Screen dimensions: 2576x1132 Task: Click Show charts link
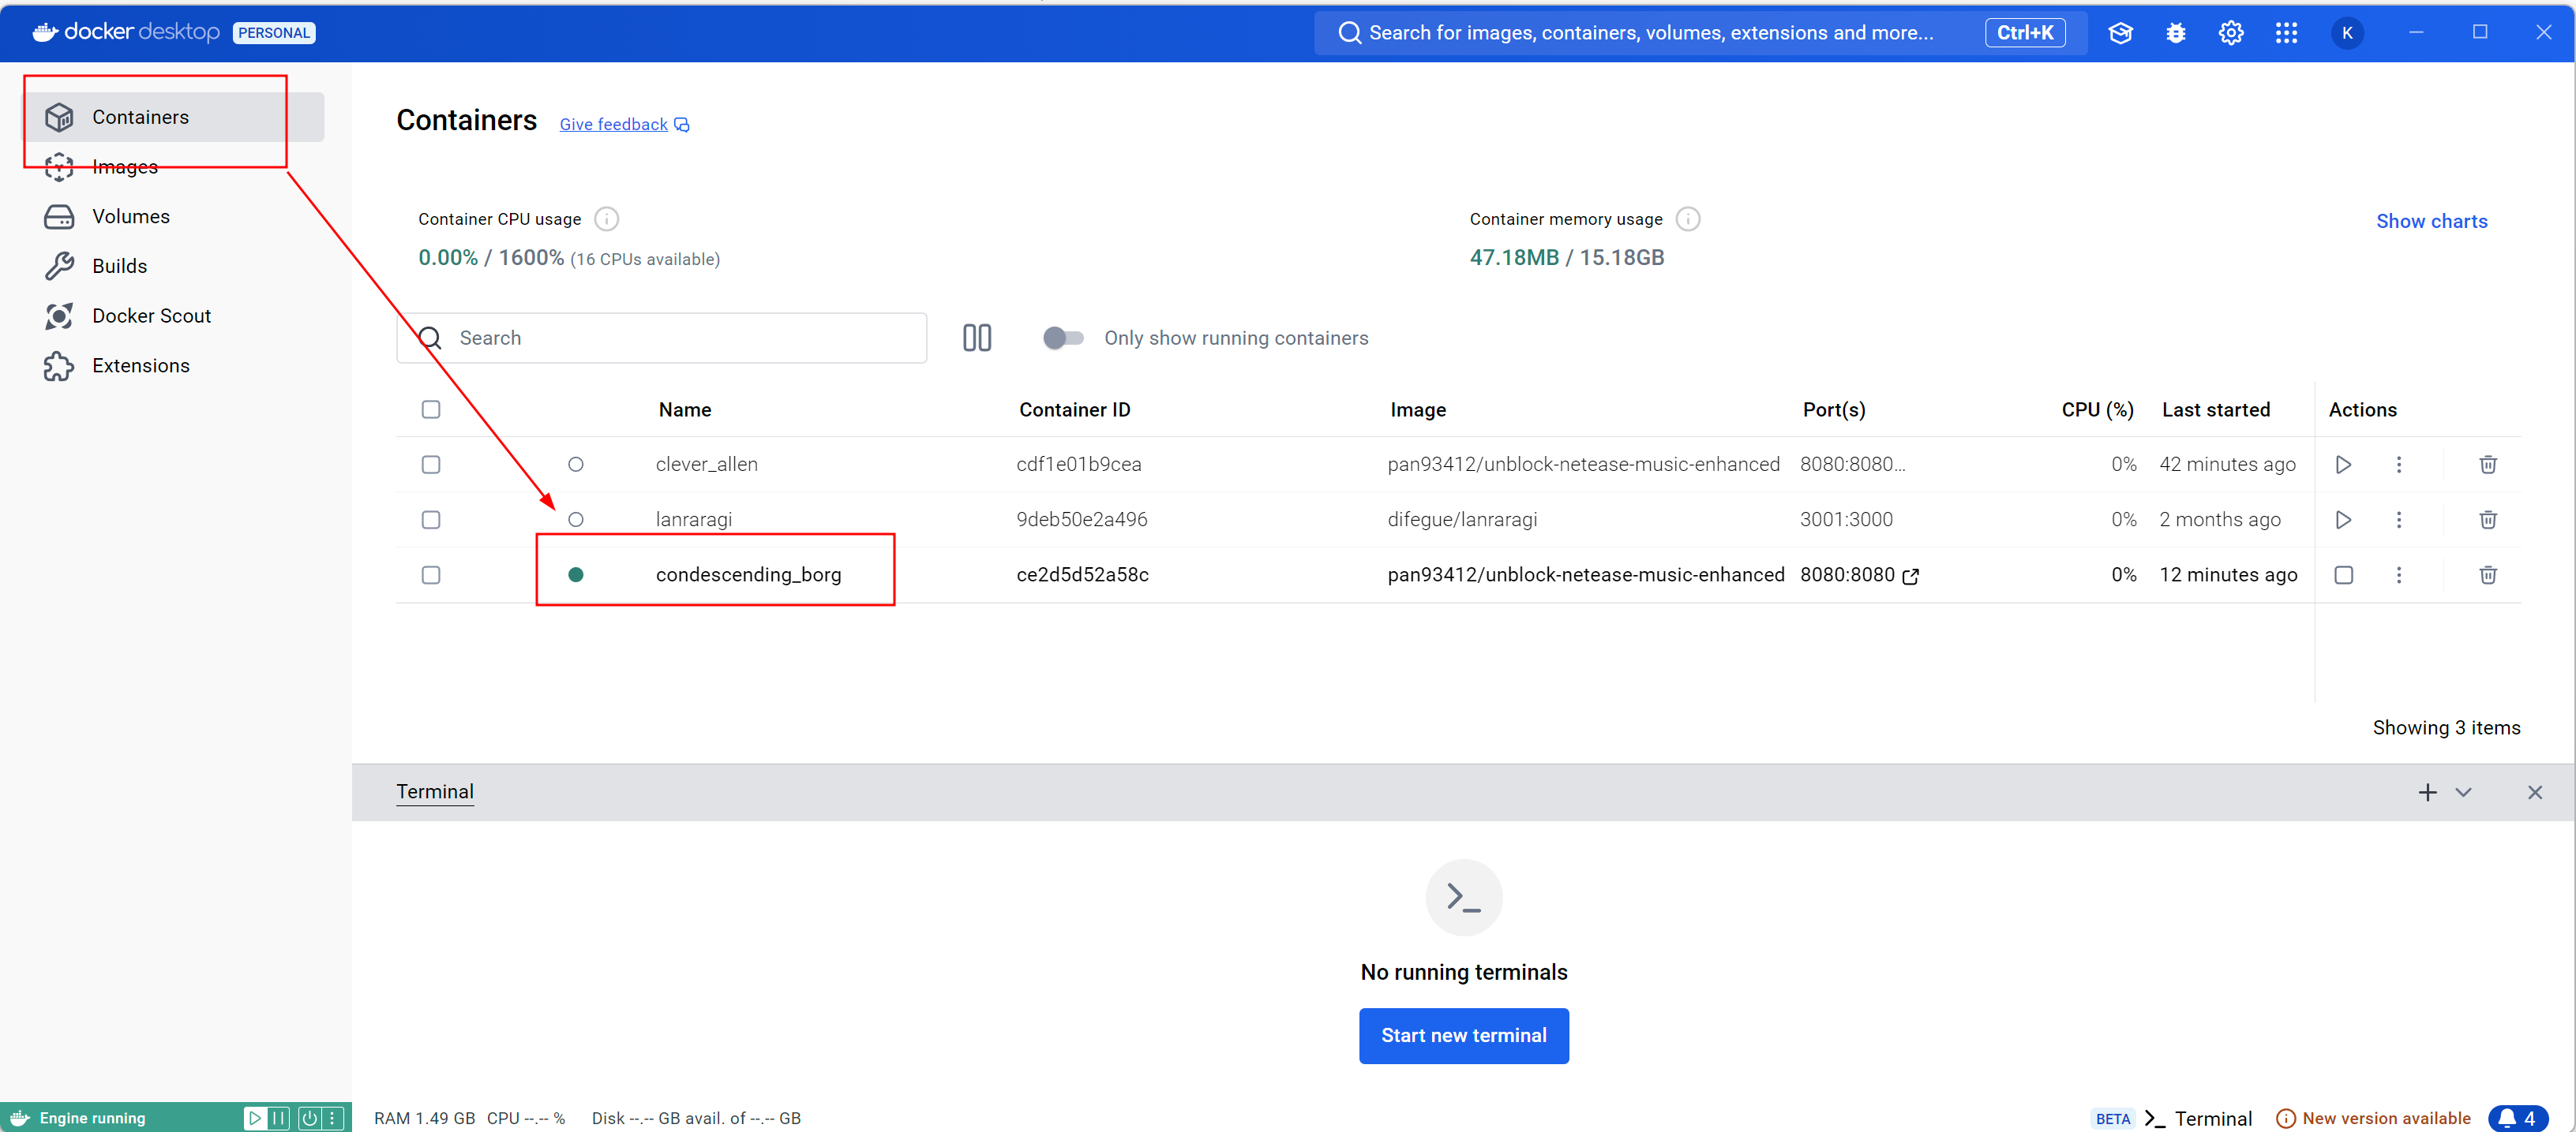[x=2431, y=221]
